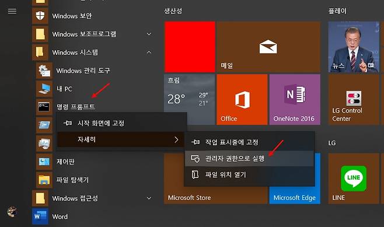Click the user account avatar
This screenshot has height=227, width=384.
coord(12,211)
